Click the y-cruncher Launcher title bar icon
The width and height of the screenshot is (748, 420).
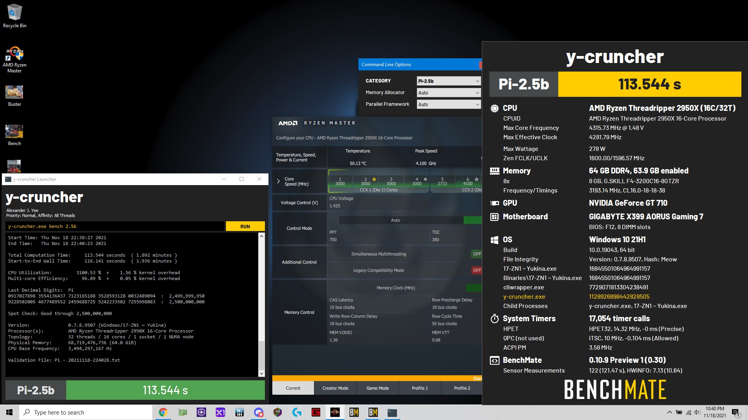pyautogui.click(x=8, y=179)
